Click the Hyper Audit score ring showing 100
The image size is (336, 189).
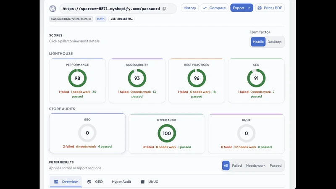coord(167,133)
